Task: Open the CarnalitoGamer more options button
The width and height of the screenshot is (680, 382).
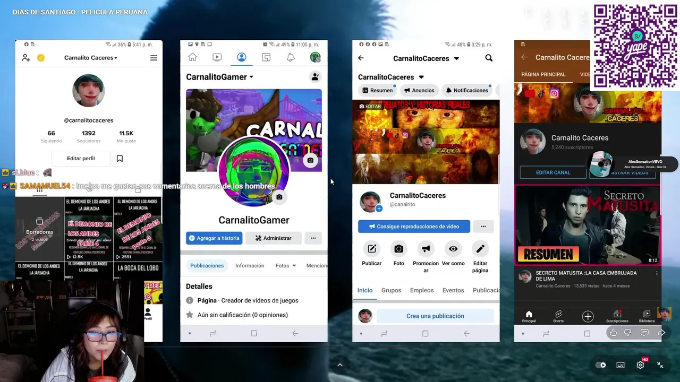Action: click(x=313, y=238)
